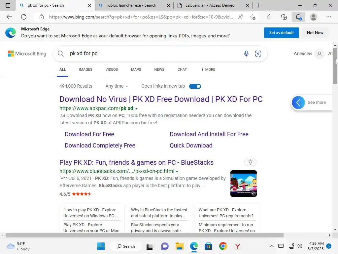The height and width of the screenshot is (254, 338).
Task: Open Why is BlueStacks the fastest card
Action: click(159, 213)
